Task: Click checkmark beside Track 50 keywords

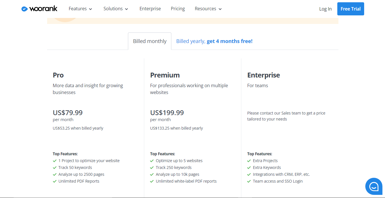Action: [55, 168]
